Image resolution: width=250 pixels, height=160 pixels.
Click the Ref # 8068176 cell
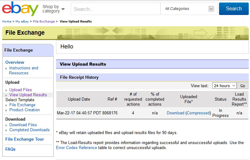(x=110, y=113)
